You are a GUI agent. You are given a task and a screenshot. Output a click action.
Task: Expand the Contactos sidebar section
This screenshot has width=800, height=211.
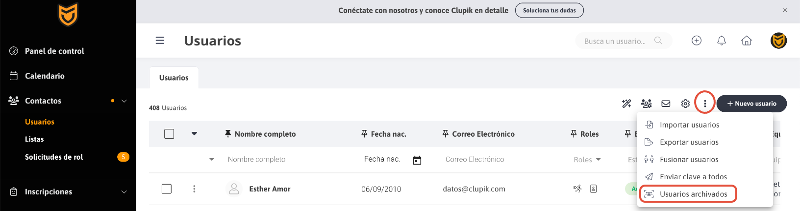click(x=124, y=101)
